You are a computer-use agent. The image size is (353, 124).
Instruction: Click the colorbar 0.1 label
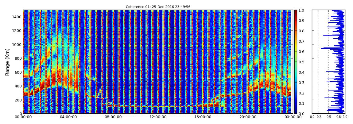[x=301, y=103]
